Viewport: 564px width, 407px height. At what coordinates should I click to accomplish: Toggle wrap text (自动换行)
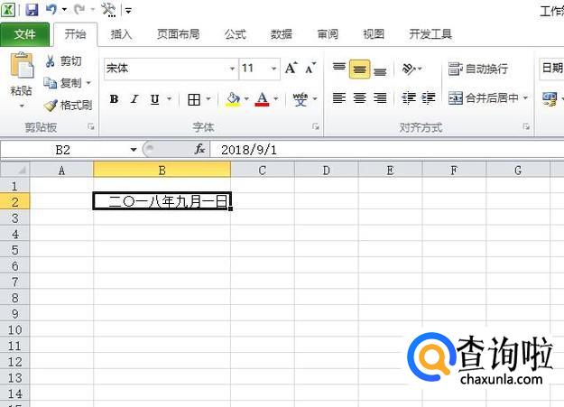(x=478, y=69)
